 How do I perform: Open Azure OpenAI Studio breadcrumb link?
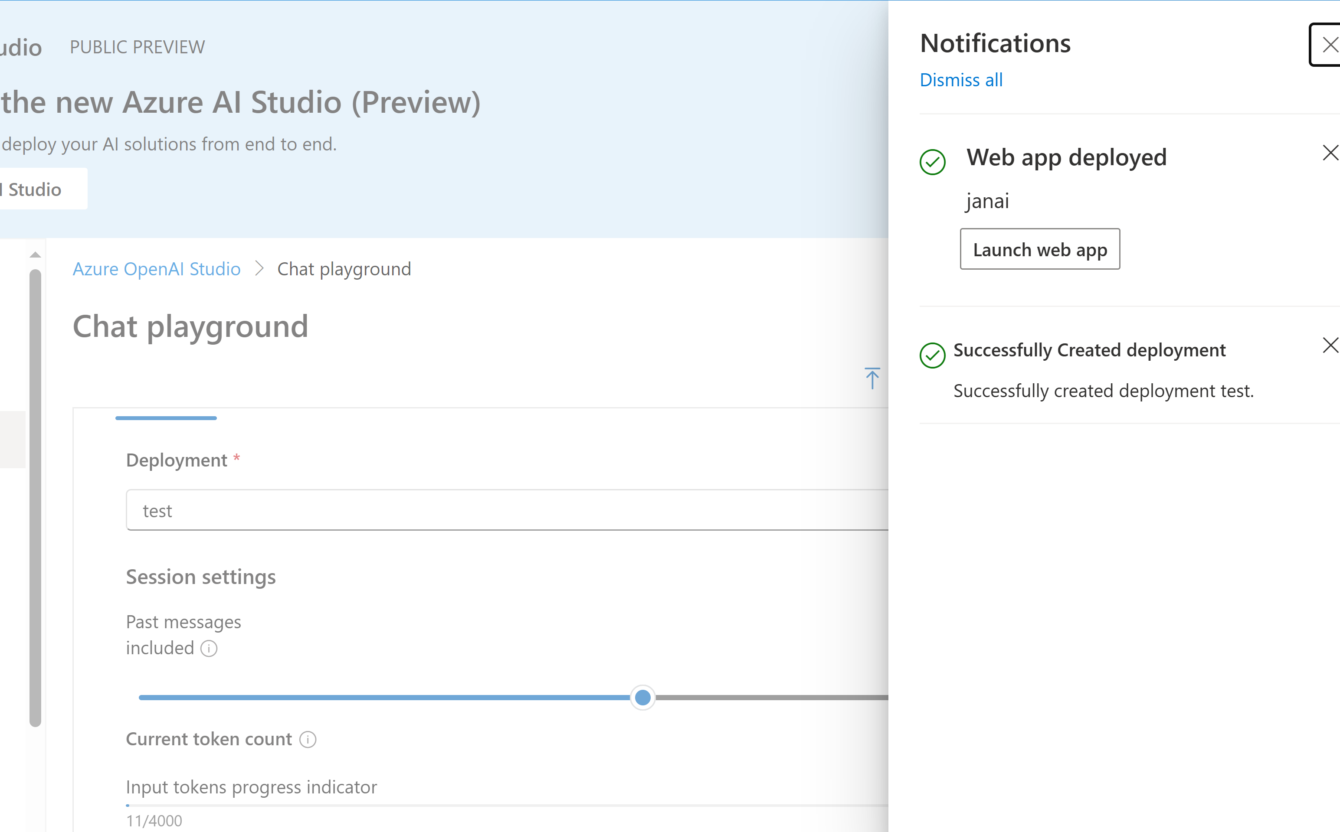(x=156, y=269)
